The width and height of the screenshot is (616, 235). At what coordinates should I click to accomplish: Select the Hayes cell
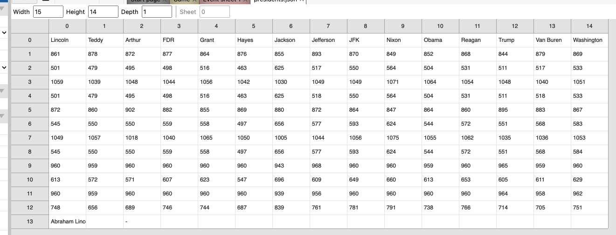[x=254, y=40]
